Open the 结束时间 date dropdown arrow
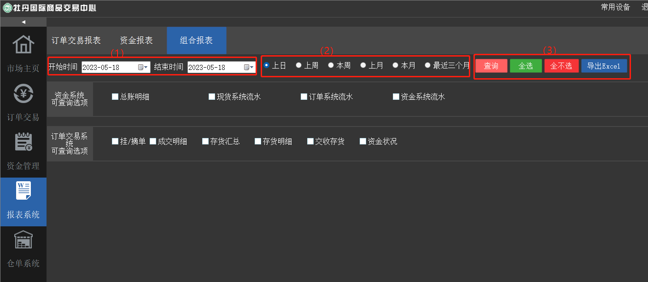The image size is (648, 282). 253,67
